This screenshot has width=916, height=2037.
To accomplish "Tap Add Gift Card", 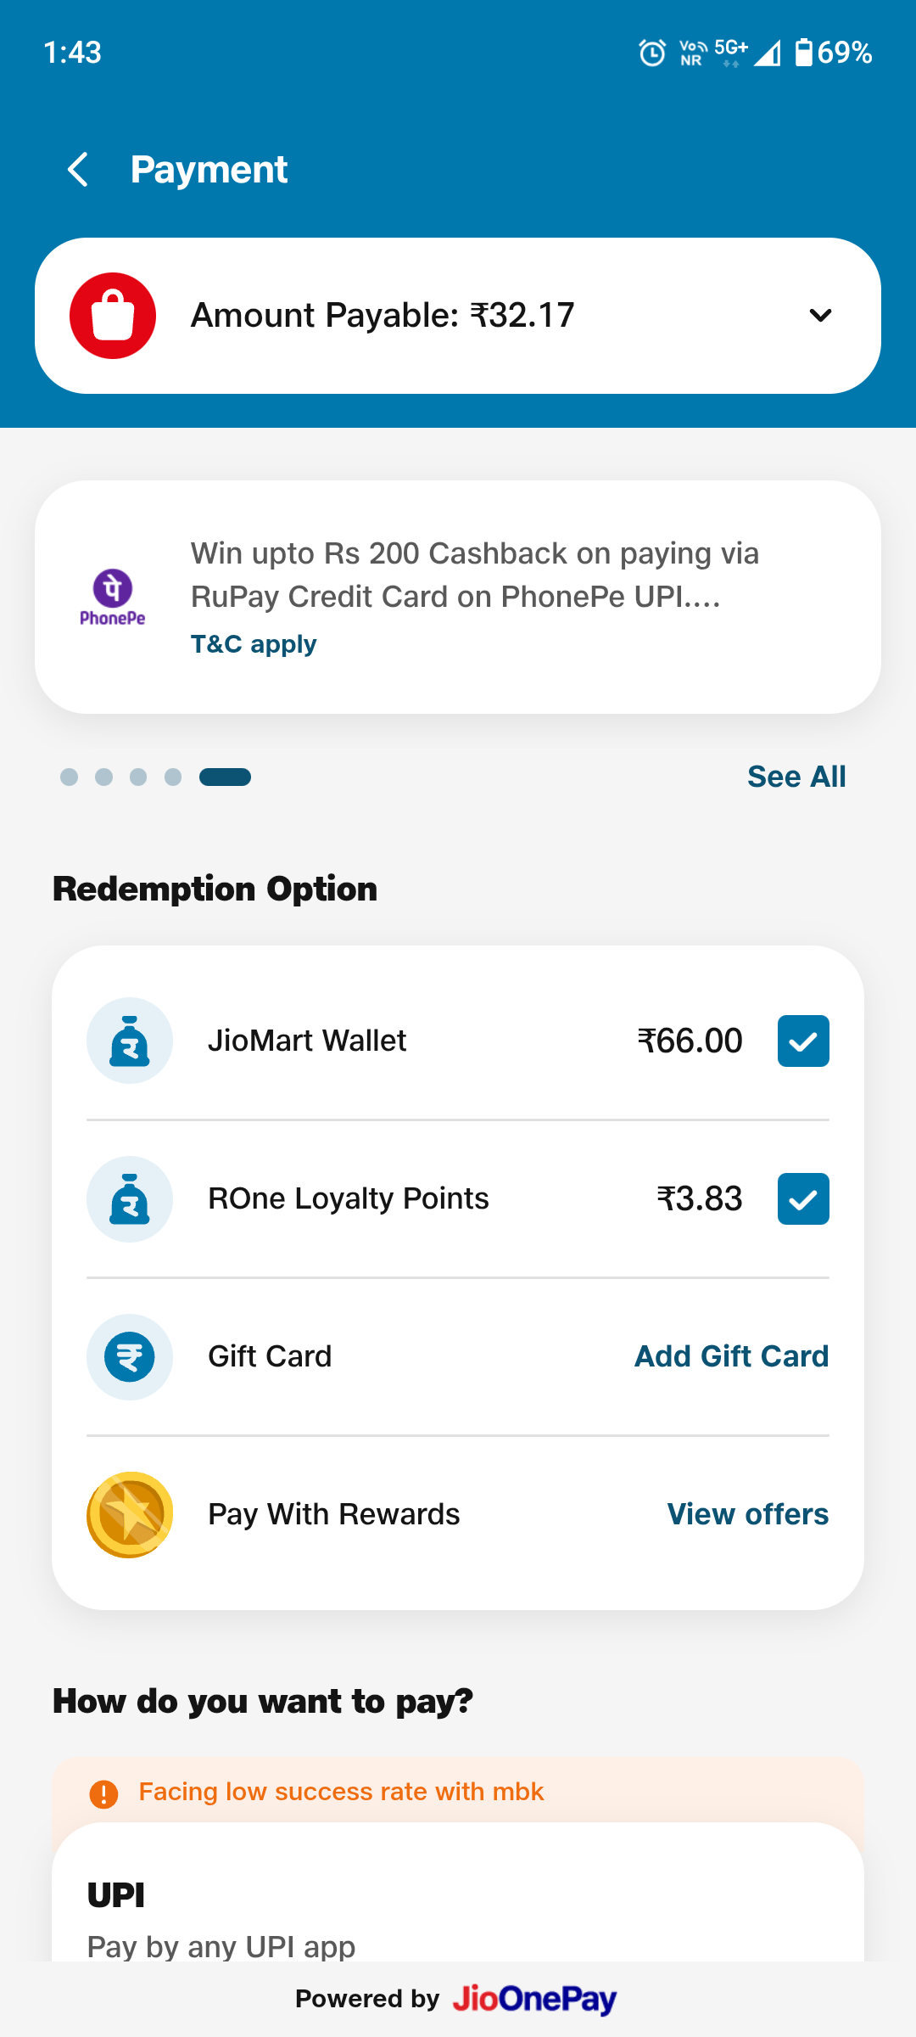I will [731, 1356].
